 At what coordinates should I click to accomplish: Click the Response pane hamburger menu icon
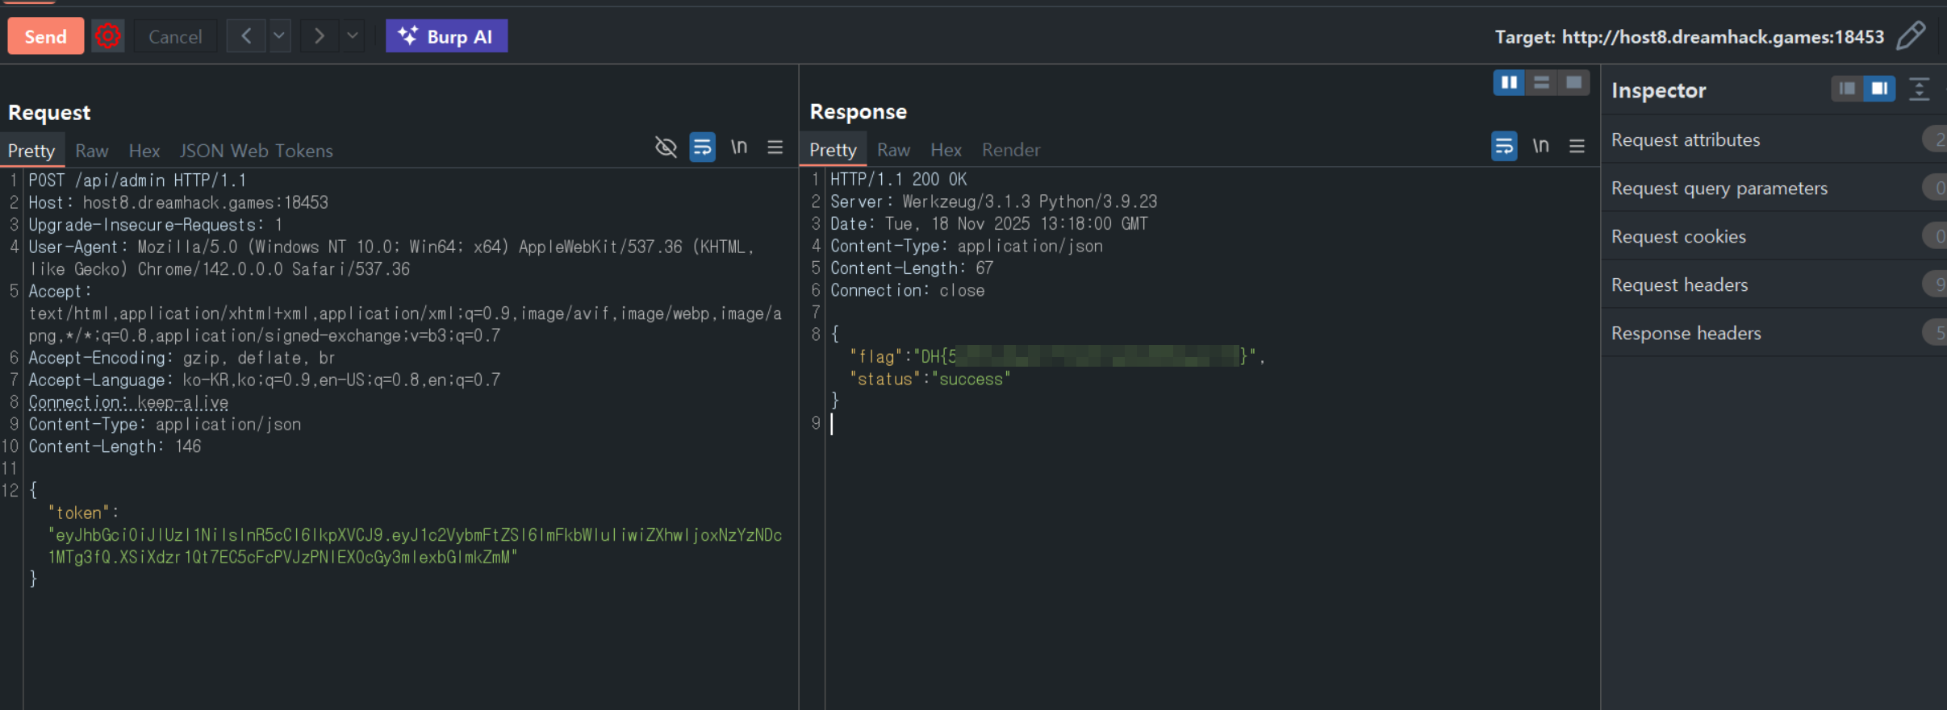1577,146
